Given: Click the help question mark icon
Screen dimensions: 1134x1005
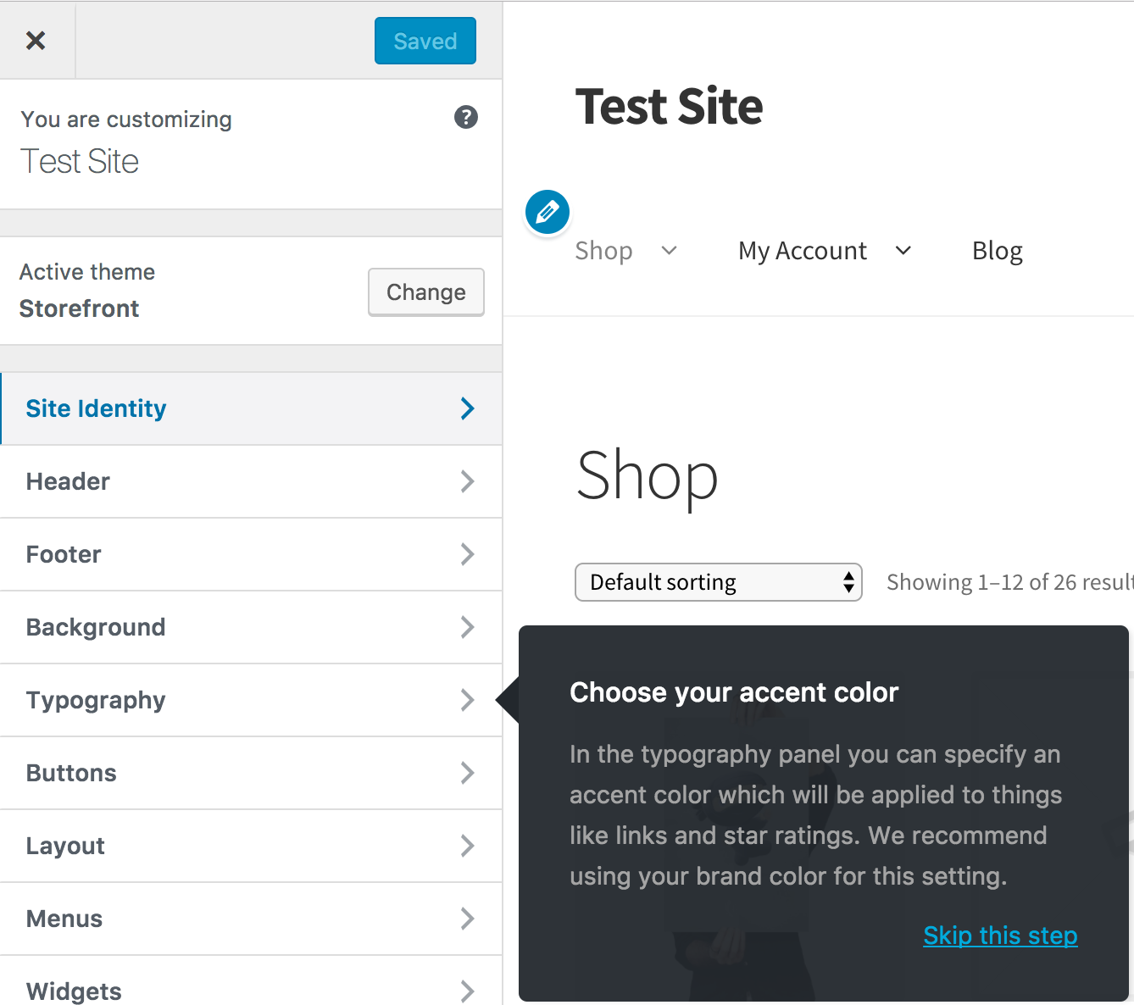Looking at the screenshot, I should point(466,117).
